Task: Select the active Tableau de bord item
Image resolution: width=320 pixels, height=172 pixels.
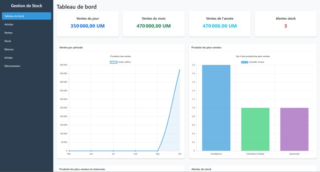Action: 27,16
